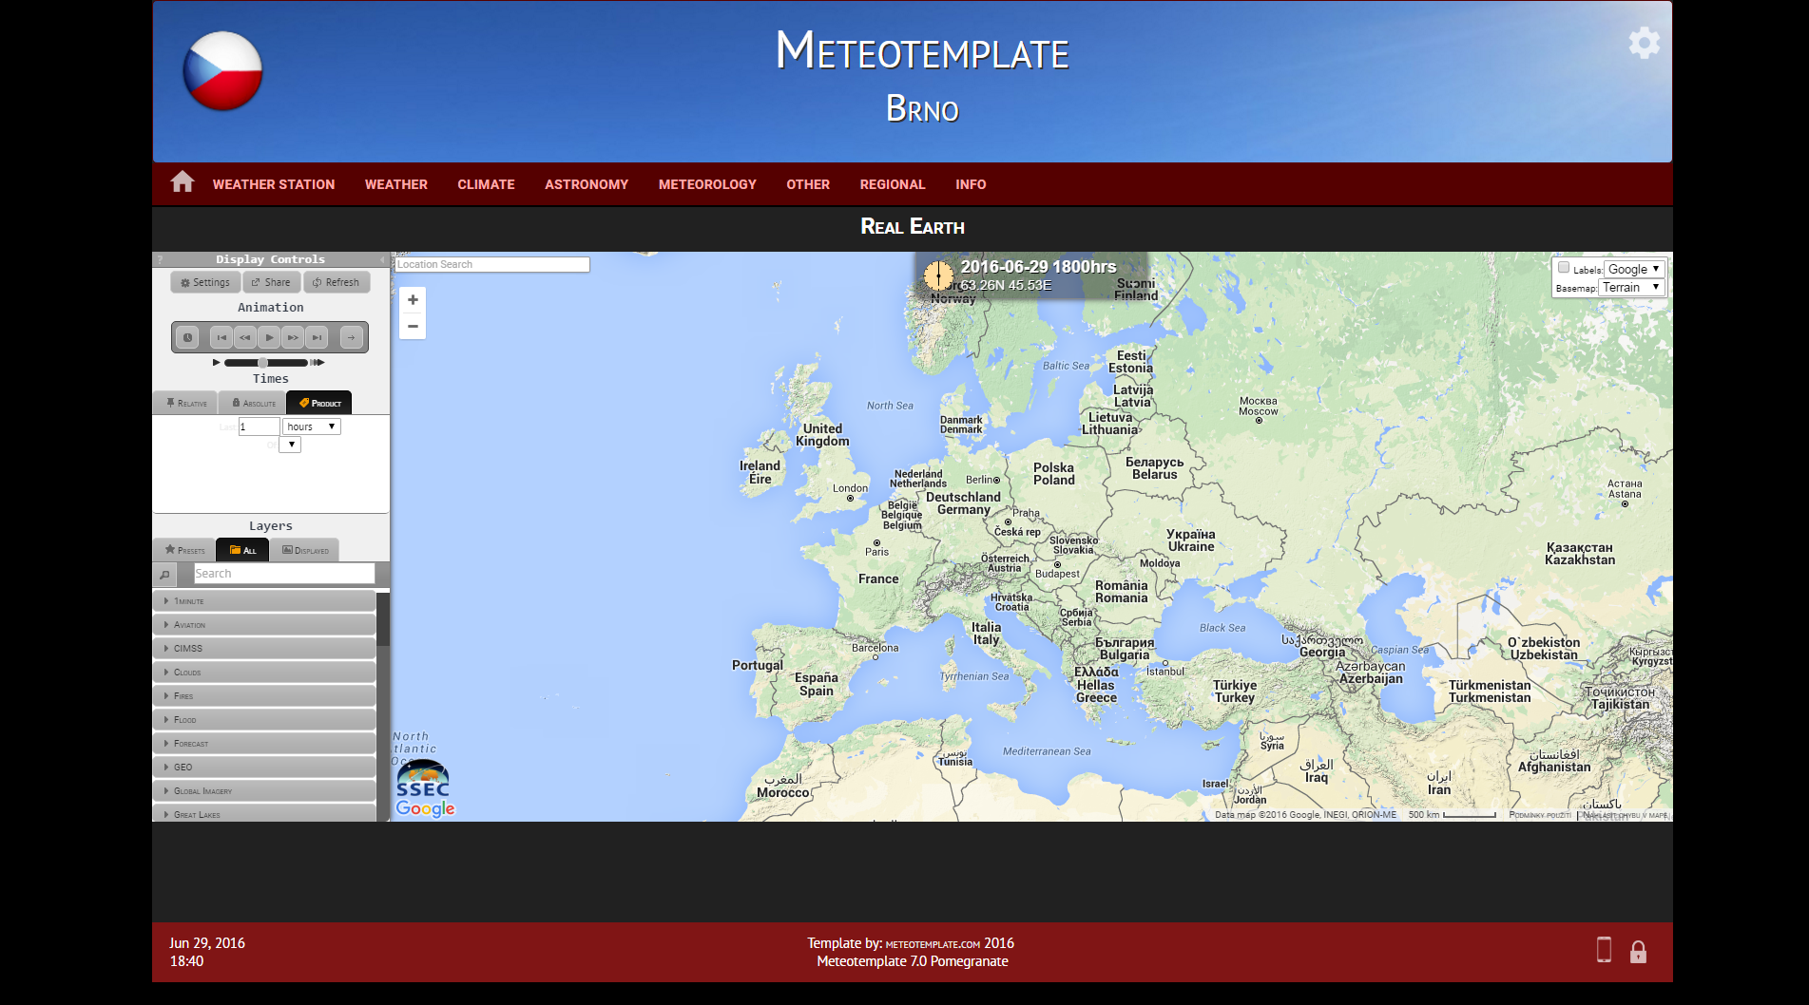Open the Settings panel in Display Controls

click(204, 282)
